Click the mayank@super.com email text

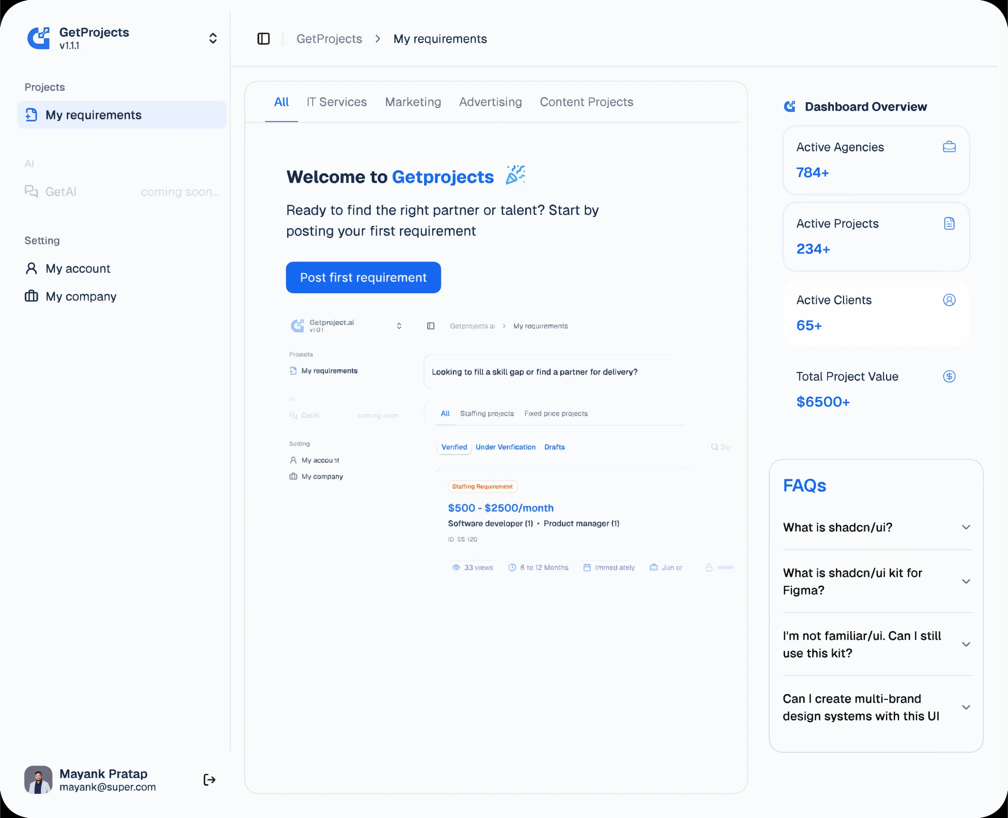click(x=108, y=787)
